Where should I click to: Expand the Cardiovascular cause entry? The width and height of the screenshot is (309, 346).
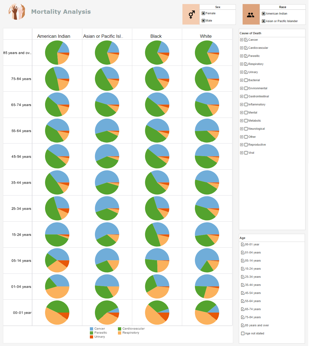point(242,48)
